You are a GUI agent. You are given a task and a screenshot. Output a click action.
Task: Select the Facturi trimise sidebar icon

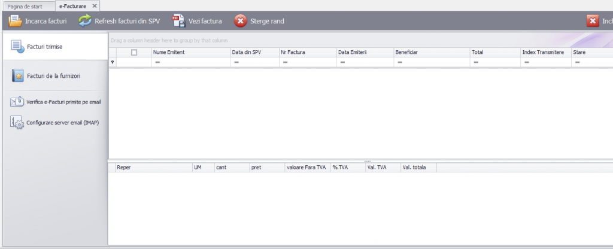(17, 47)
